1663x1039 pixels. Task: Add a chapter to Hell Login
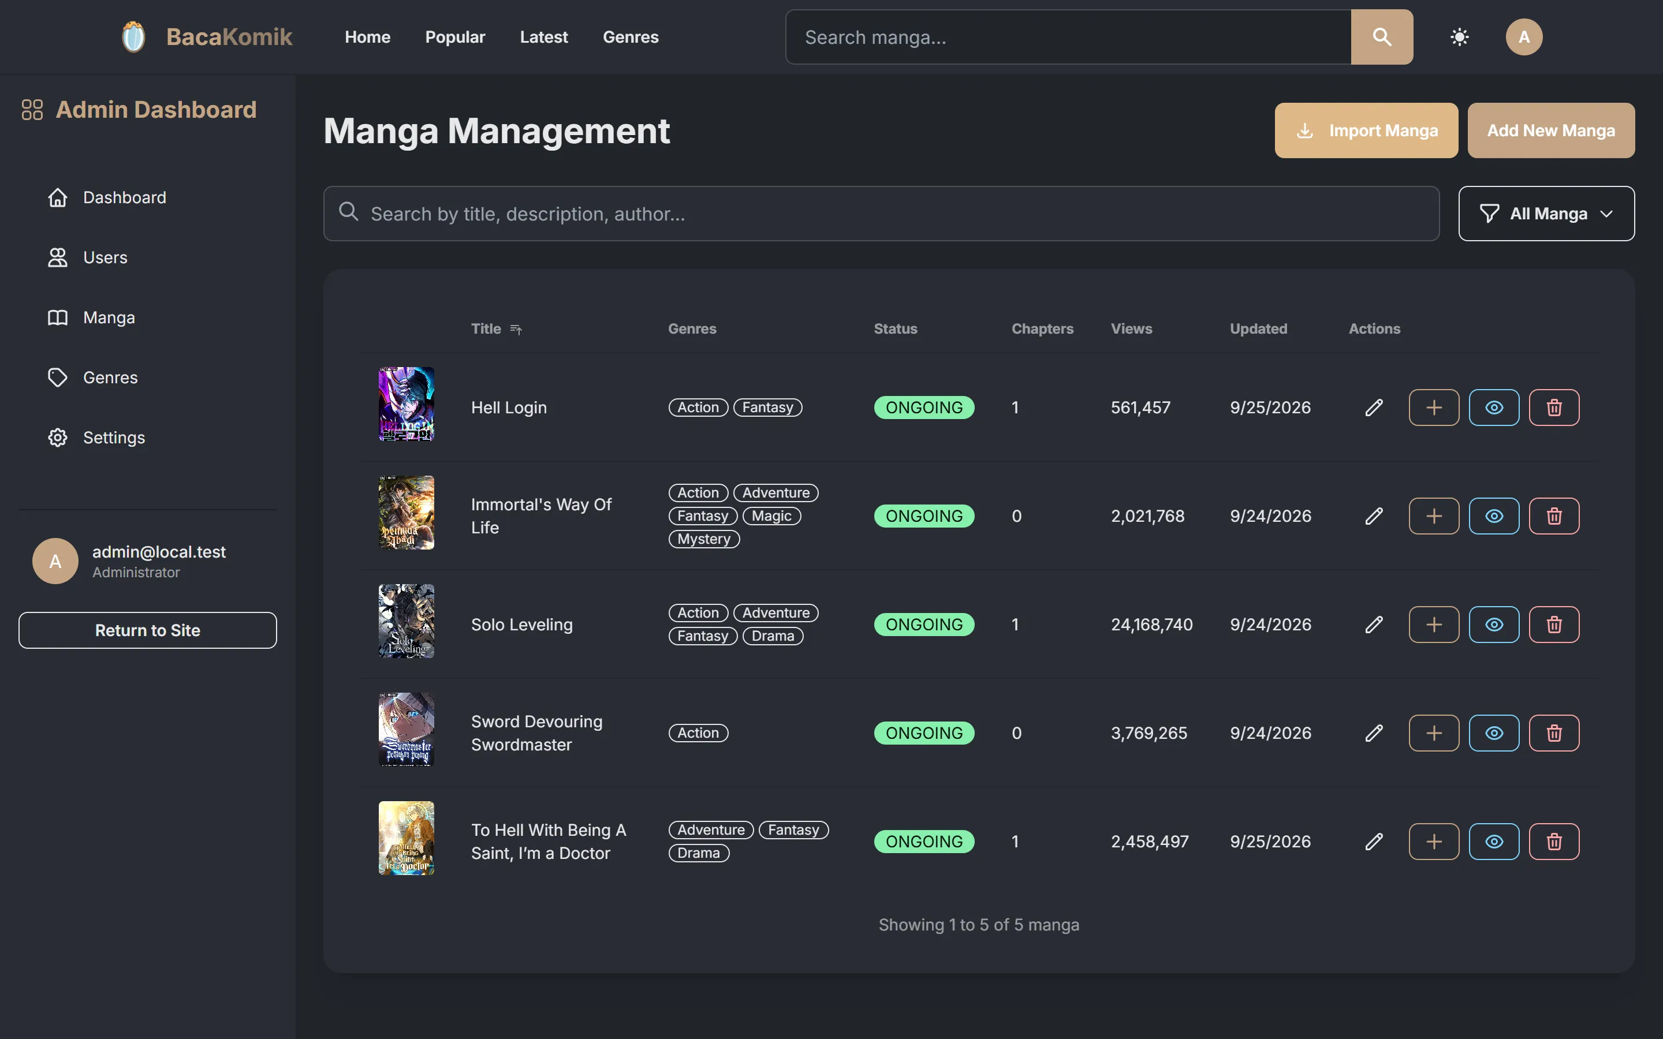pos(1434,408)
